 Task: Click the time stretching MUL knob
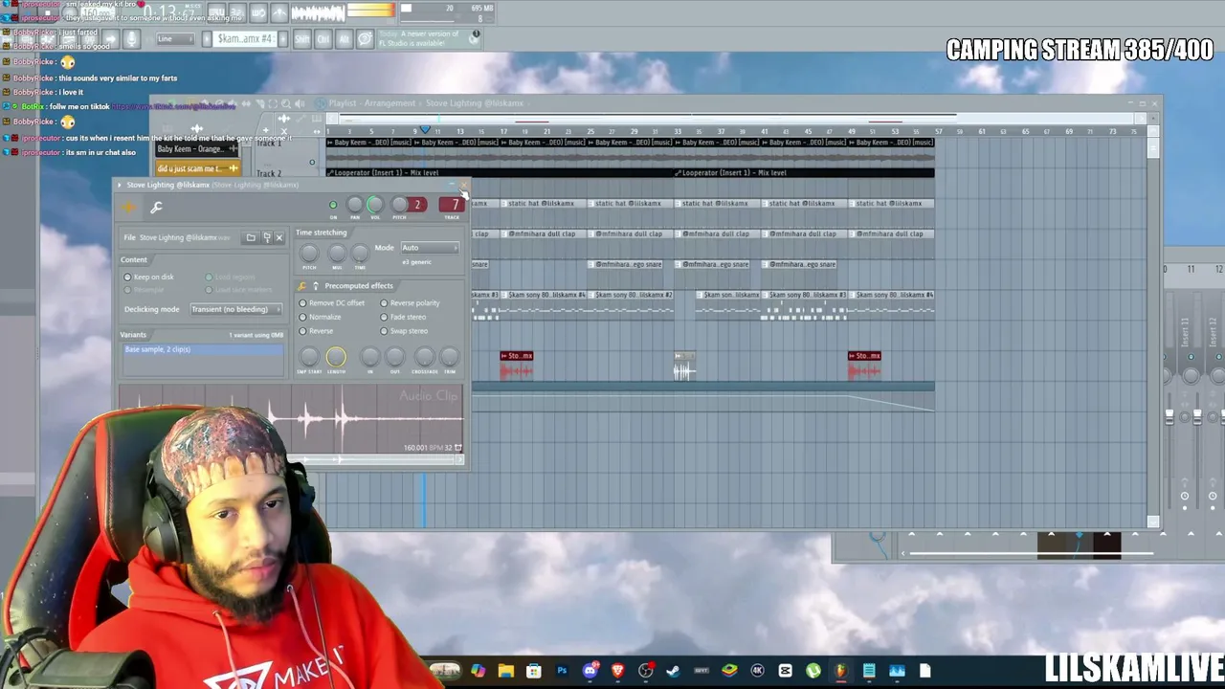point(337,253)
